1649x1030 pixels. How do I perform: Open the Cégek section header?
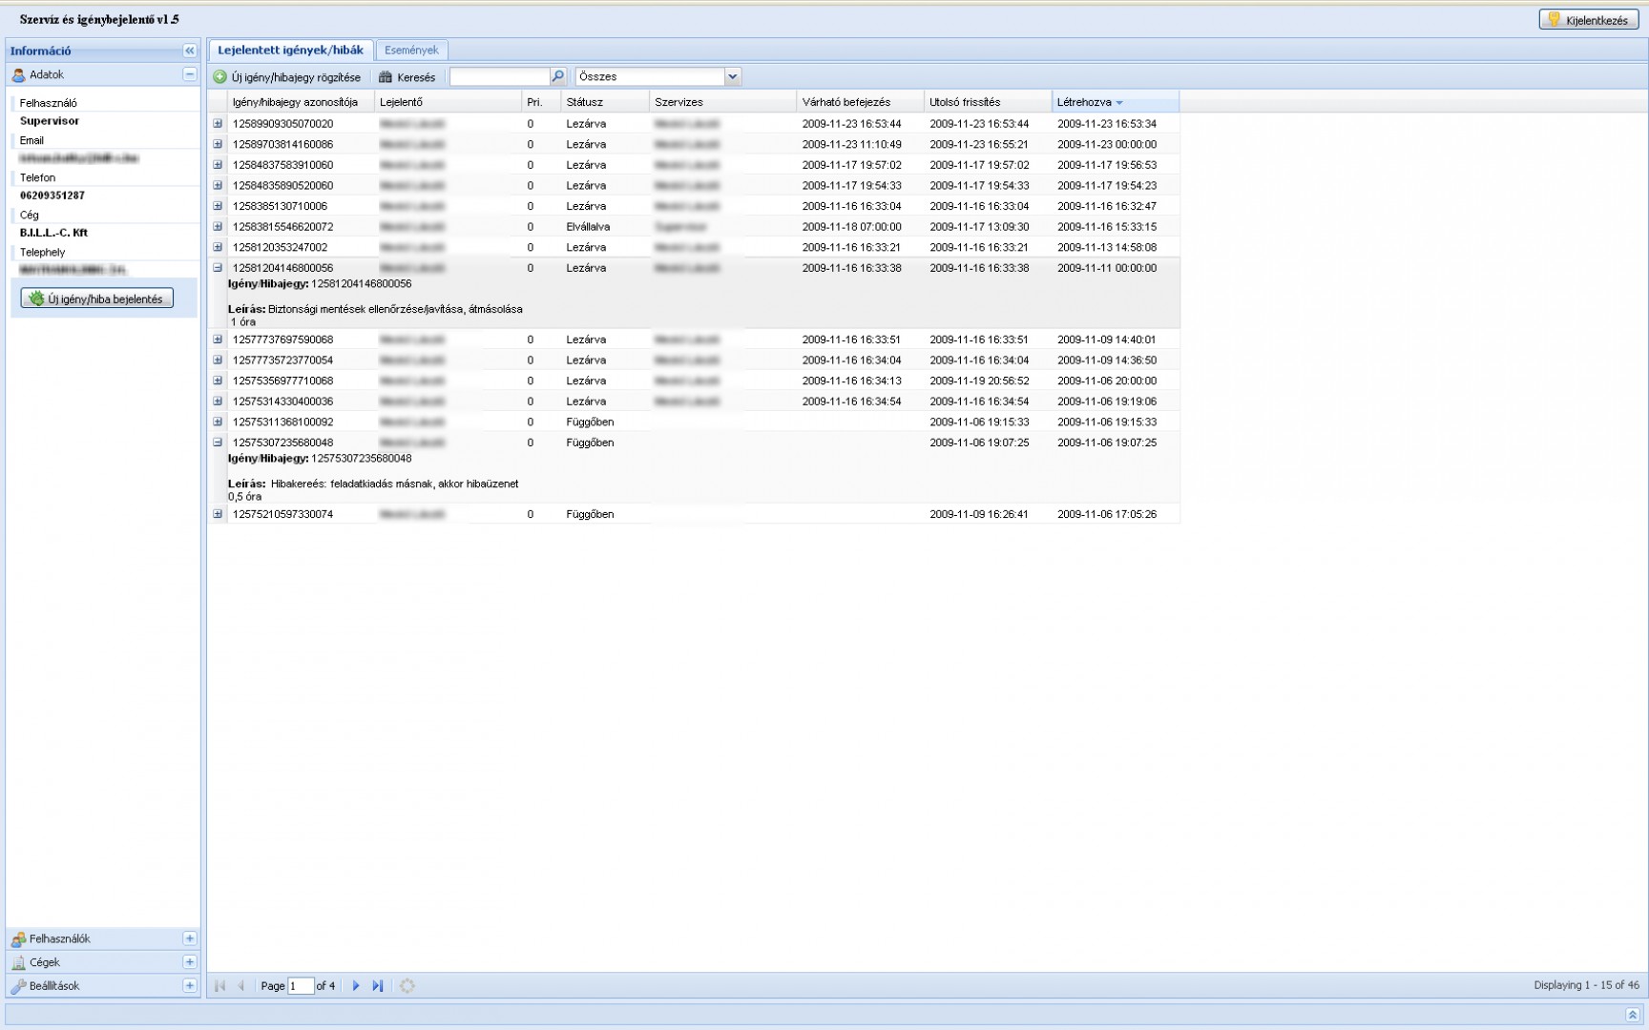103,962
